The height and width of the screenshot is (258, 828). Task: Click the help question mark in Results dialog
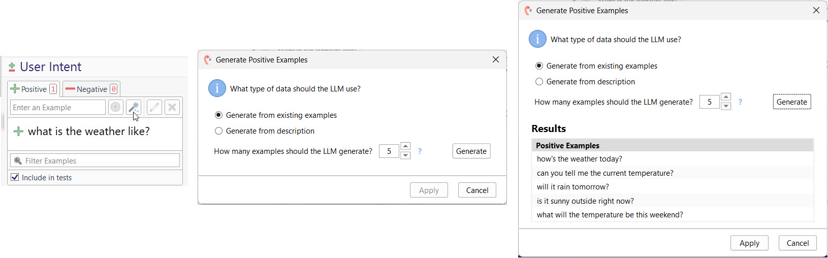coord(740,102)
